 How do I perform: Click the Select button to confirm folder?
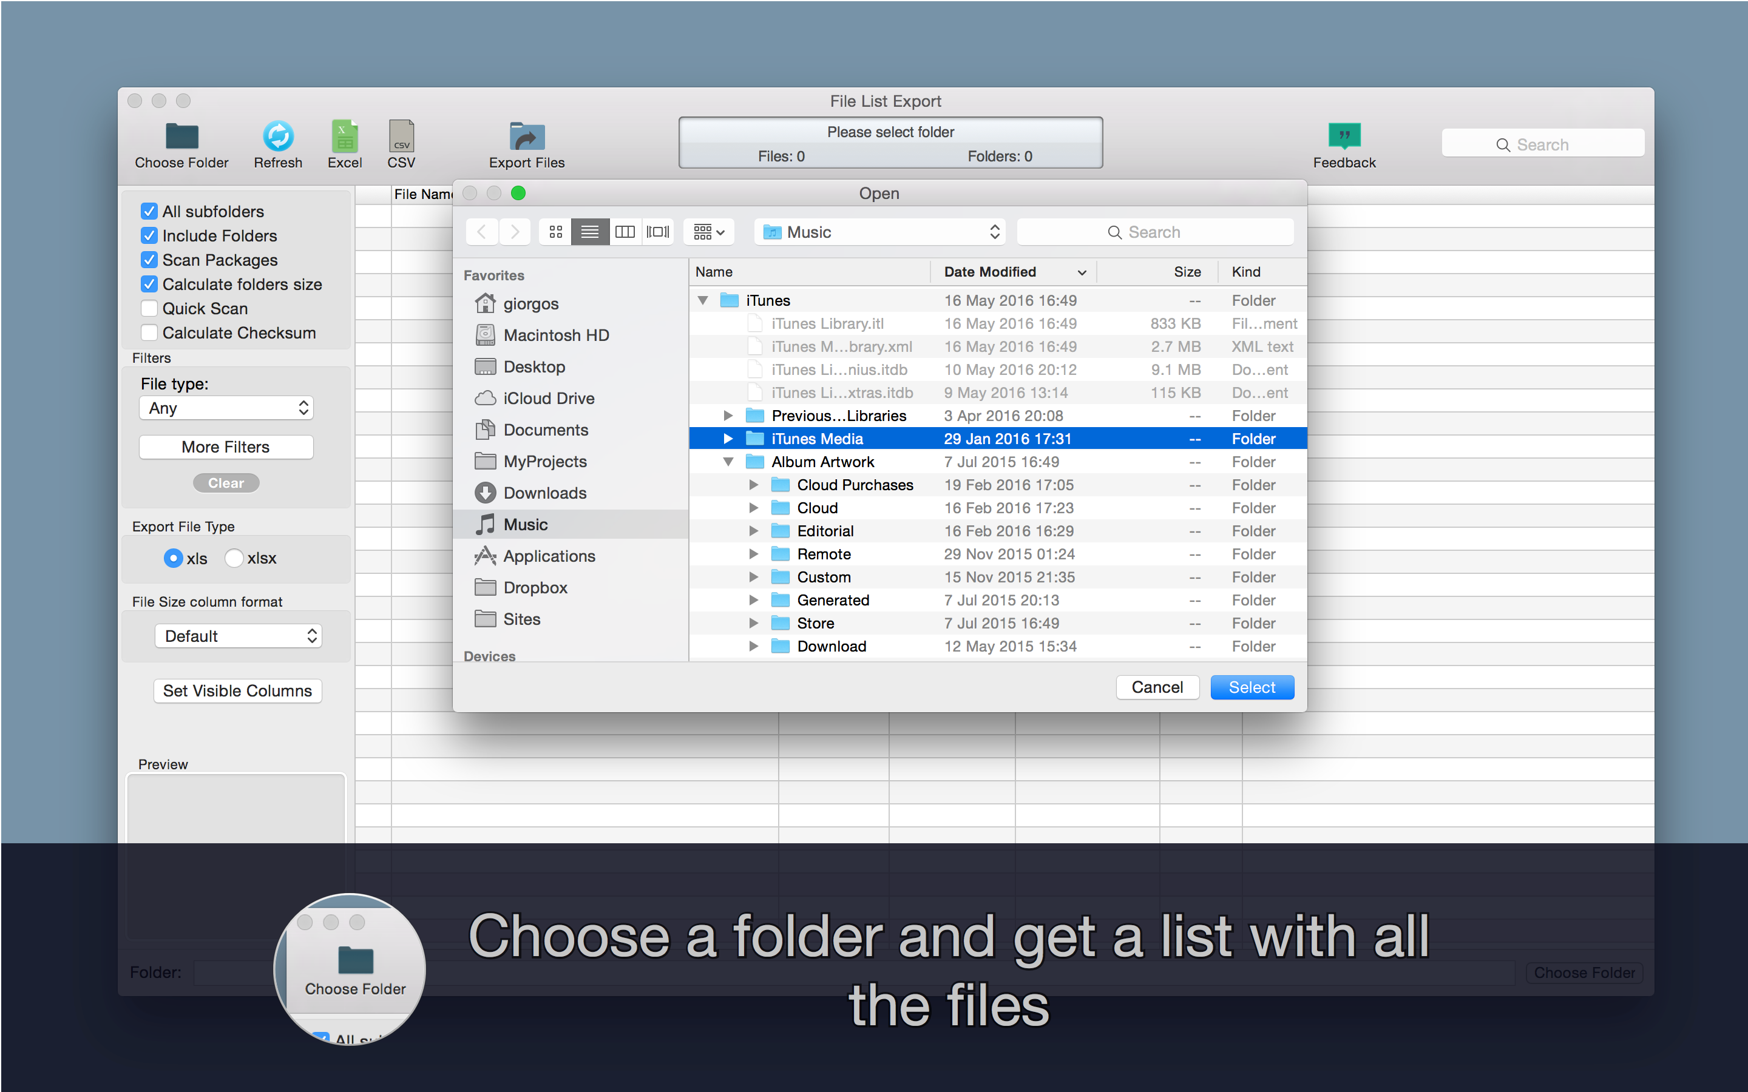click(1251, 687)
